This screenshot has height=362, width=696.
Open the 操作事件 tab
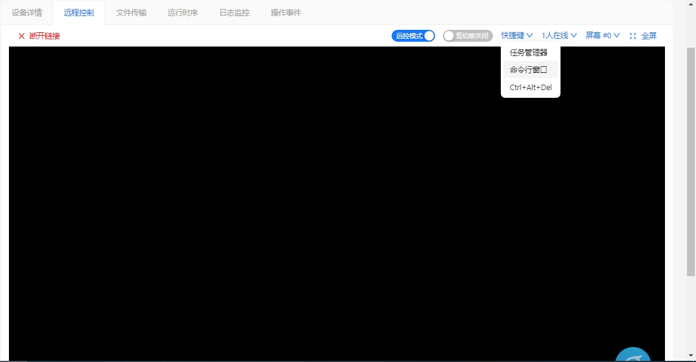(x=286, y=13)
